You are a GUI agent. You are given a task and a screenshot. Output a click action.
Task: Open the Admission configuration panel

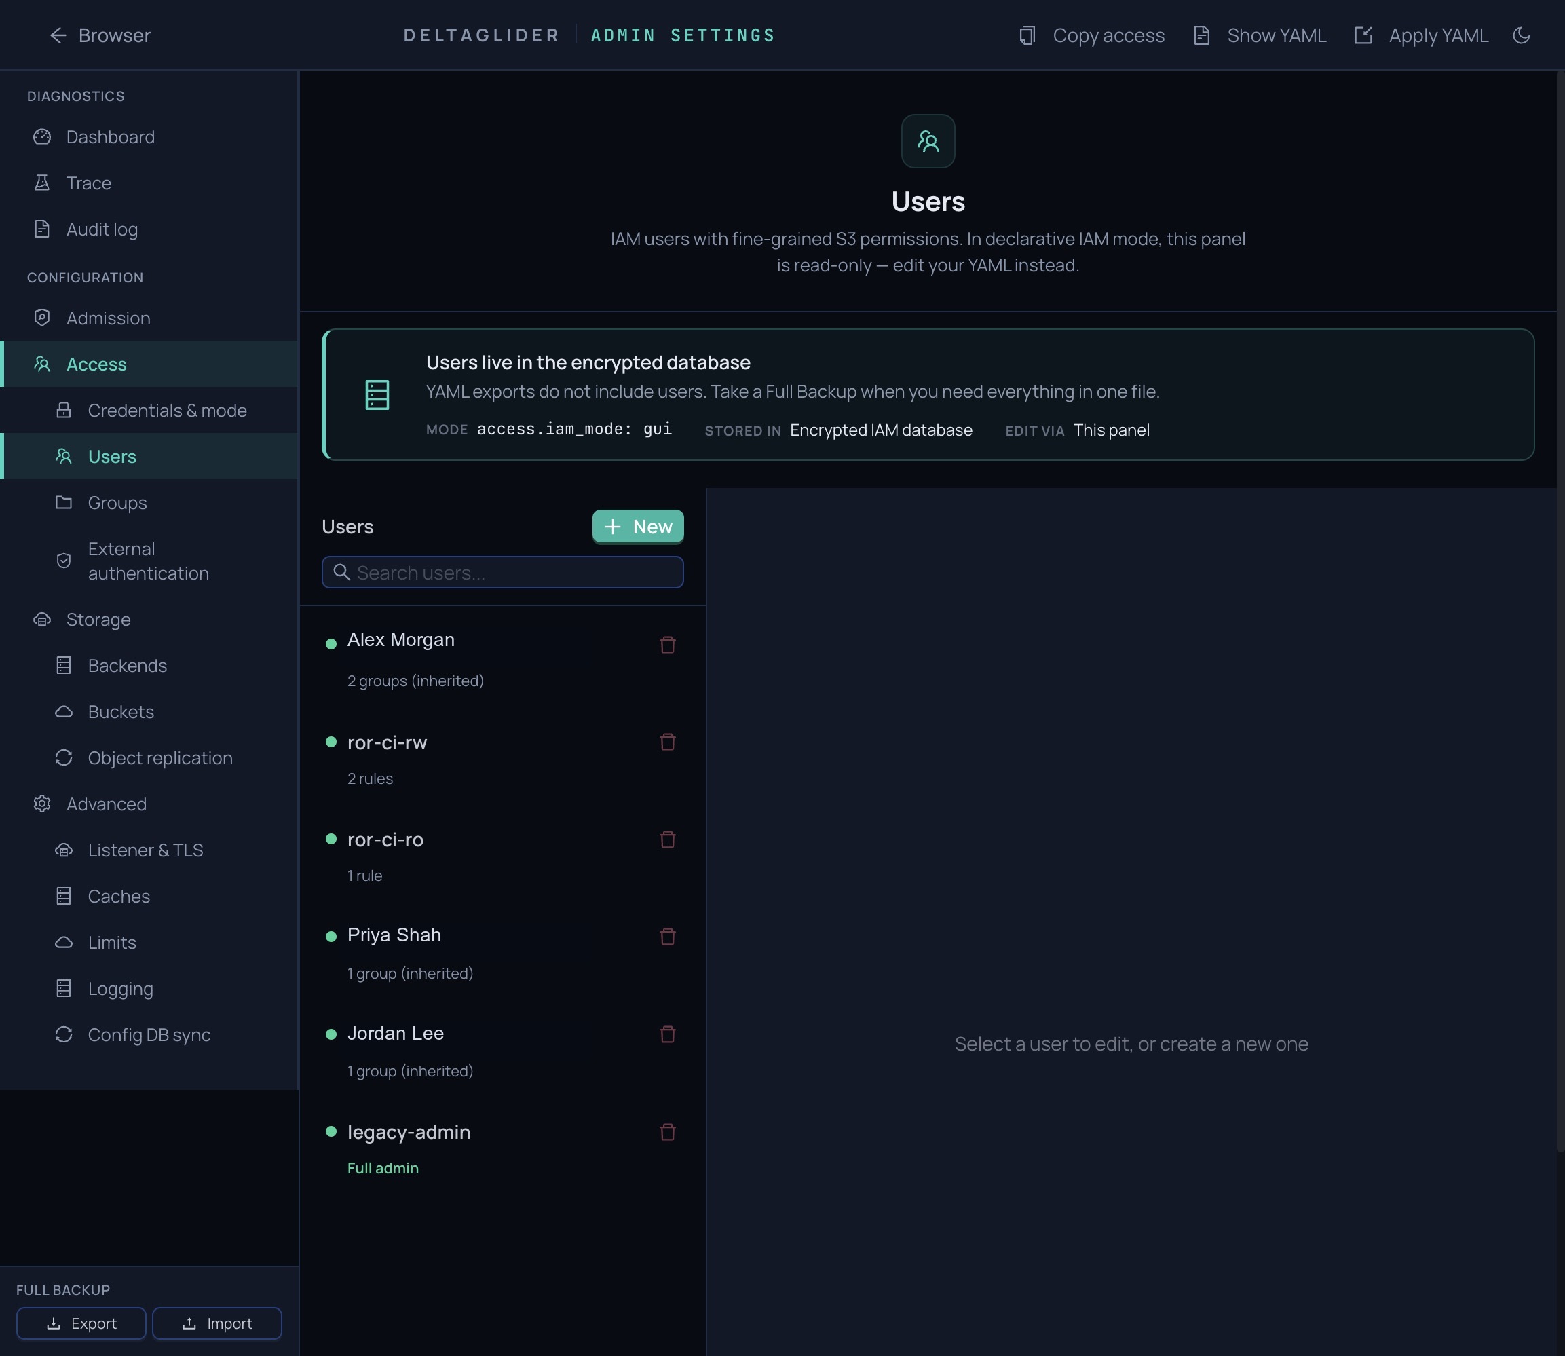pyautogui.click(x=107, y=318)
